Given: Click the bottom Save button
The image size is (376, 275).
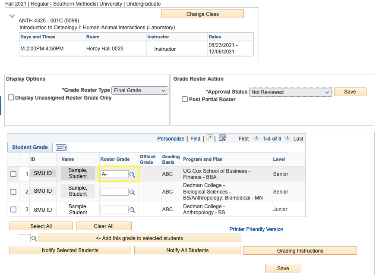Looking at the screenshot, I should click(x=283, y=268).
